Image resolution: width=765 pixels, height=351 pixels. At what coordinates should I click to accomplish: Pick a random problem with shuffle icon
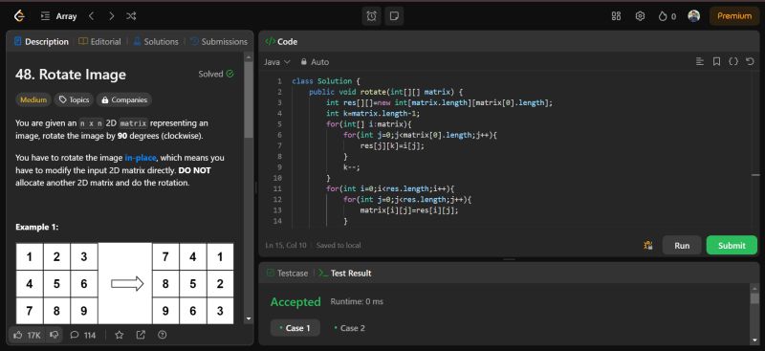pyautogui.click(x=131, y=16)
